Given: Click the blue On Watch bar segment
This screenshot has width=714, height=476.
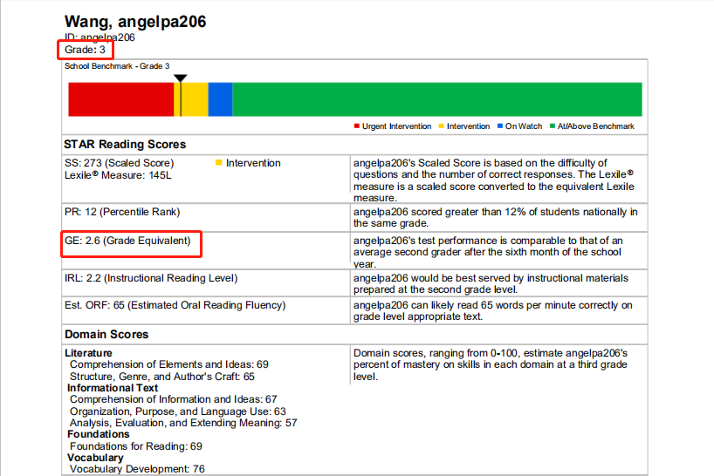Looking at the screenshot, I should (x=220, y=99).
